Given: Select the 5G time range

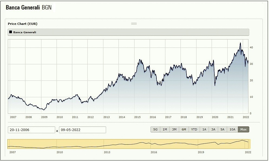Looking at the screenshot, I should [155, 129].
